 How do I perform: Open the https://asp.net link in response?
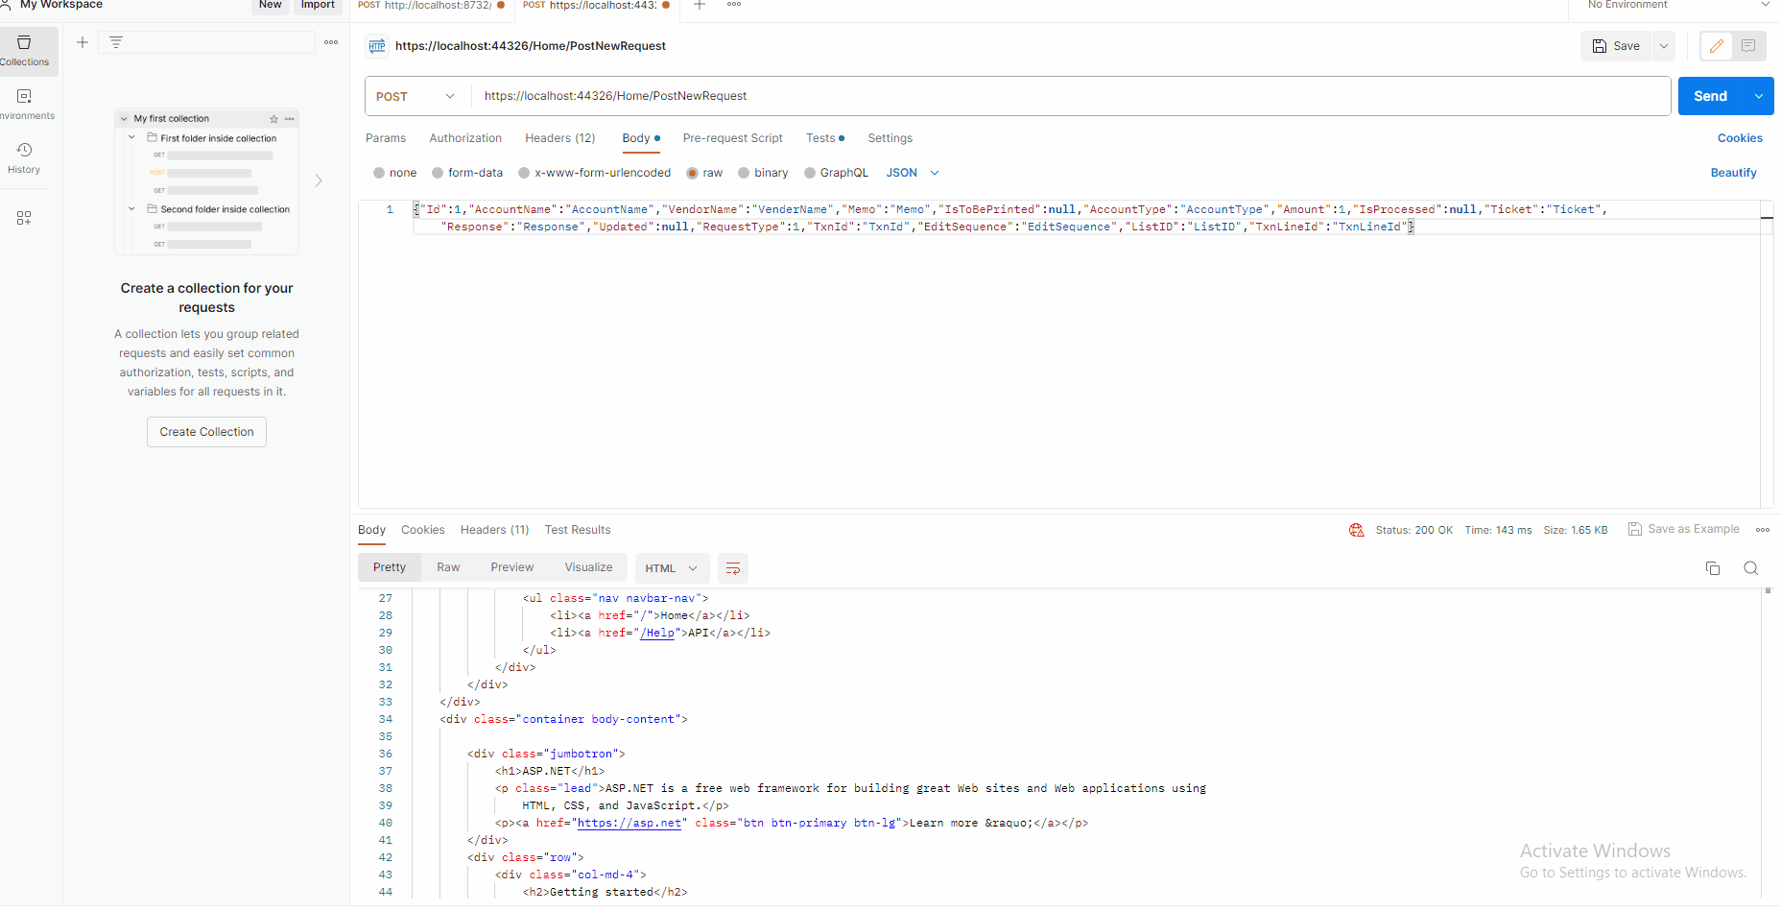click(x=629, y=823)
